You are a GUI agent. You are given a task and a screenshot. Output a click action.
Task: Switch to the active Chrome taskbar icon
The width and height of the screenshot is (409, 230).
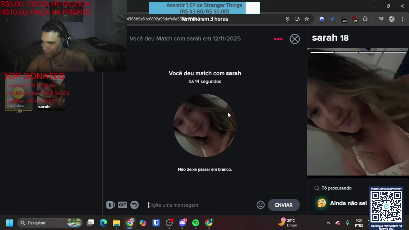(x=130, y=223)
